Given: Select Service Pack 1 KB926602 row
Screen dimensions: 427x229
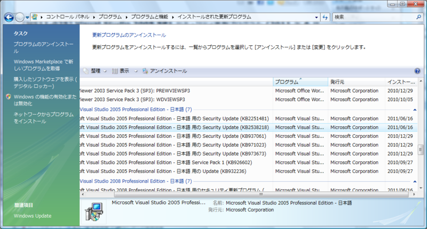Looking at the screenshot, I should tap(249, 162).
